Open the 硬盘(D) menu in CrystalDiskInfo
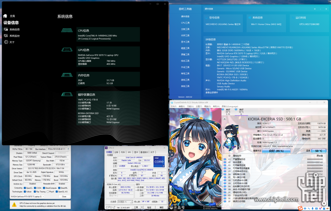The image size is (331, 211). coord(207,106)
